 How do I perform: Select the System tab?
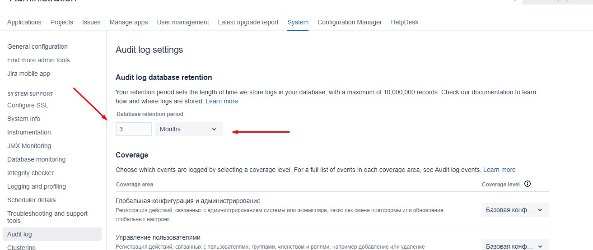click(x=298, y=22)
